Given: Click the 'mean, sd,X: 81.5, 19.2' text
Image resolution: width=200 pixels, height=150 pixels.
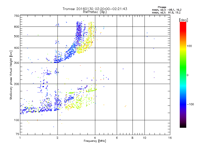Looking at the screenshot, I should pyautogui.click(x=166, y=12).
